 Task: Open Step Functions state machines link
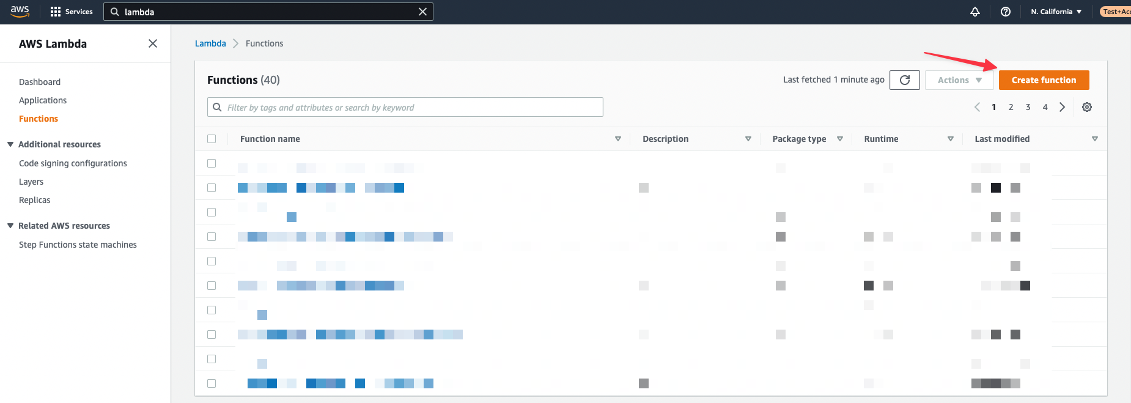click(78, 245)
